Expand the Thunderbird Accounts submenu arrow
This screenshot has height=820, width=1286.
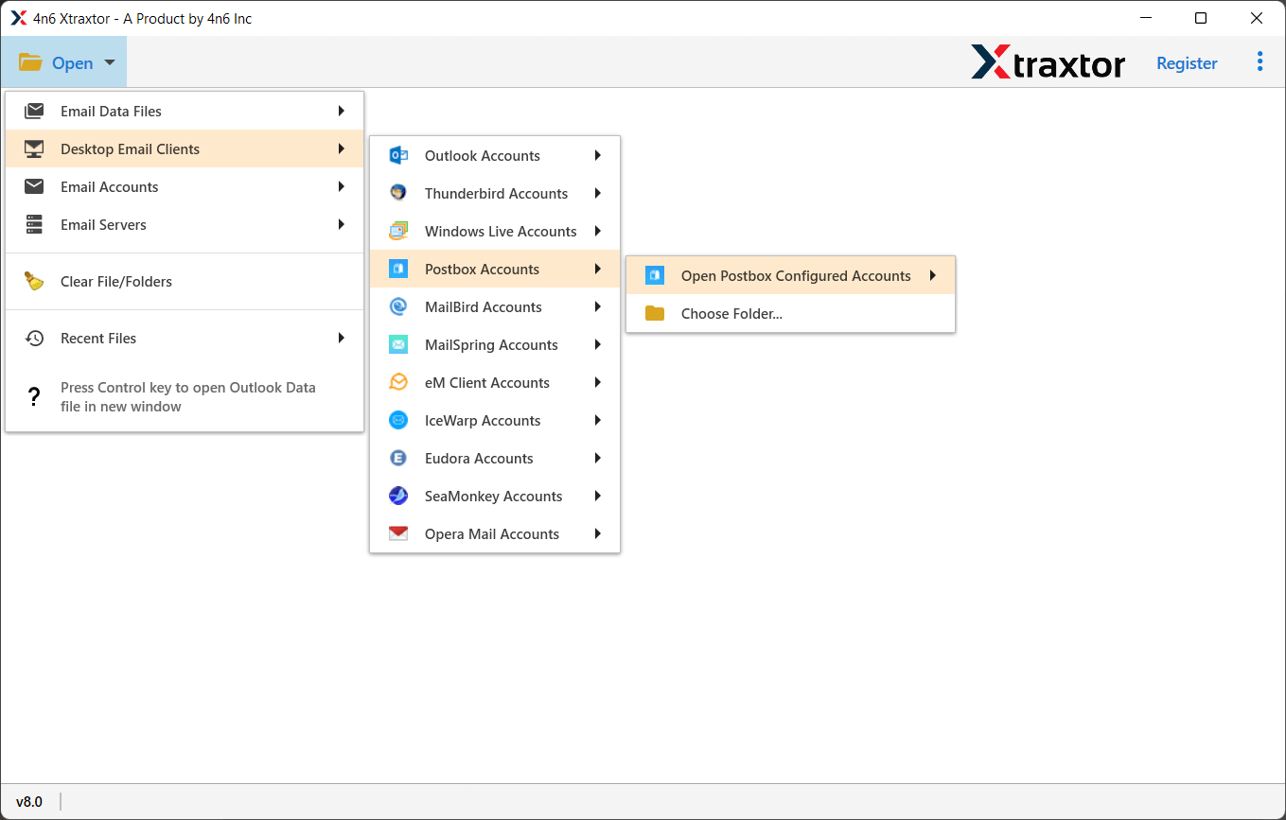tap(597, 193)
